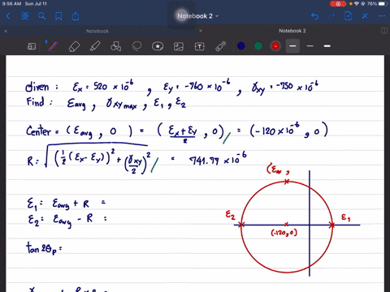Toggle split view icon beside the tabs
The width and height of the screenshot is (390, 292).
pyautogui.click(x=384, y=31)
